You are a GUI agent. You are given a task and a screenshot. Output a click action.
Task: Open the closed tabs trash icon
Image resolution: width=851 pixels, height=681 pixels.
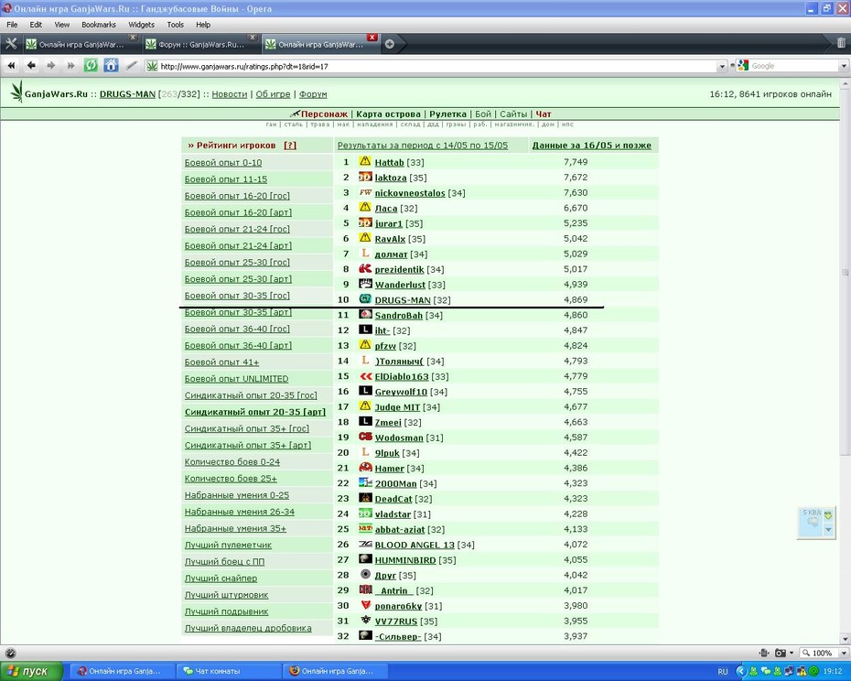point(841,43)
